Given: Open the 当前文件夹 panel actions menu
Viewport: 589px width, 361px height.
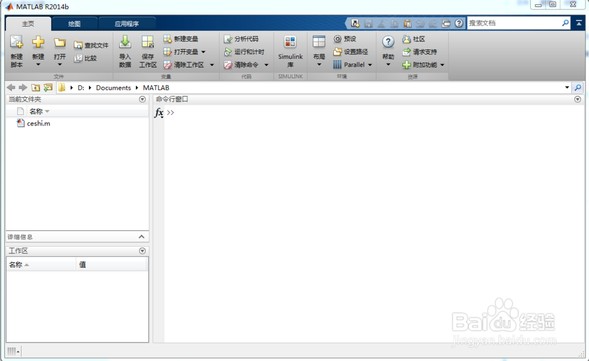Looking at the screenshot, I should point(143,99).
